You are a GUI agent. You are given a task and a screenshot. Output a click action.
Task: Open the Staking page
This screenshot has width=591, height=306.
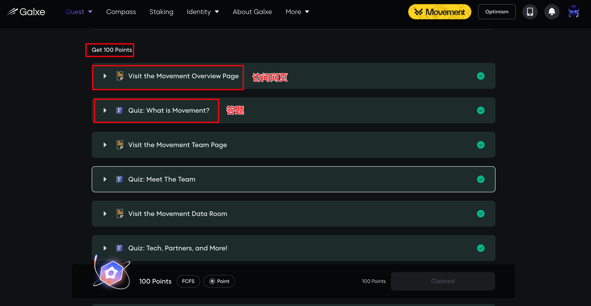[161, 12]
